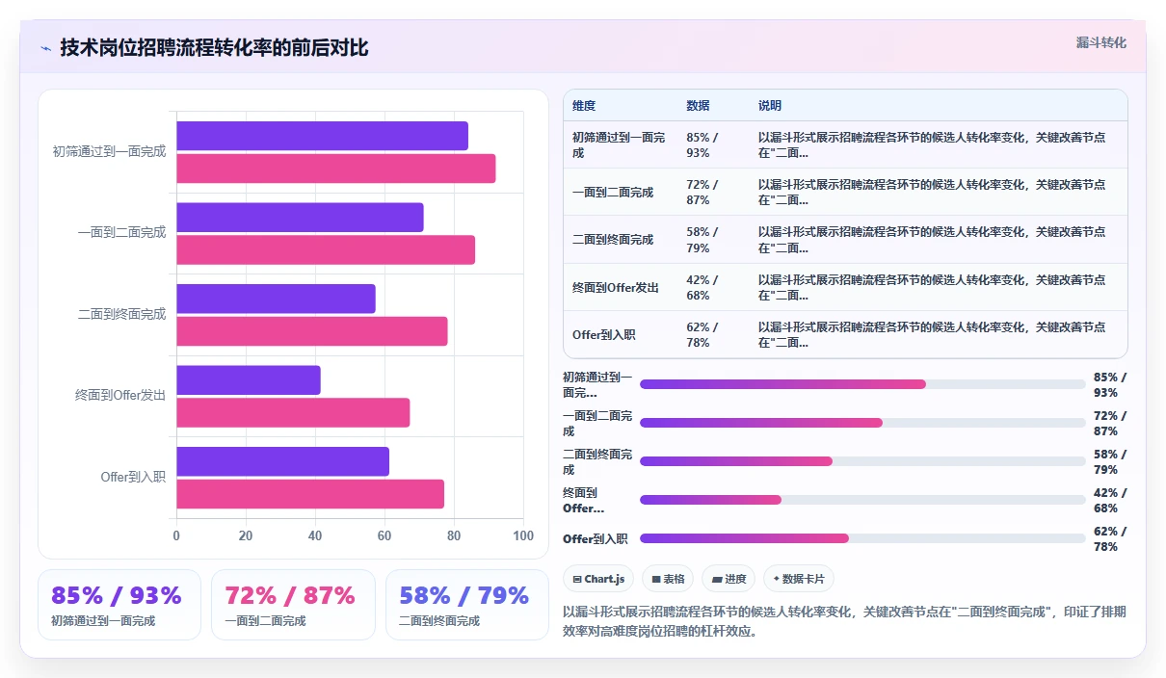Click chart axis label 终面到Offer发出
1166x678 pixels.
click(120, 396)
